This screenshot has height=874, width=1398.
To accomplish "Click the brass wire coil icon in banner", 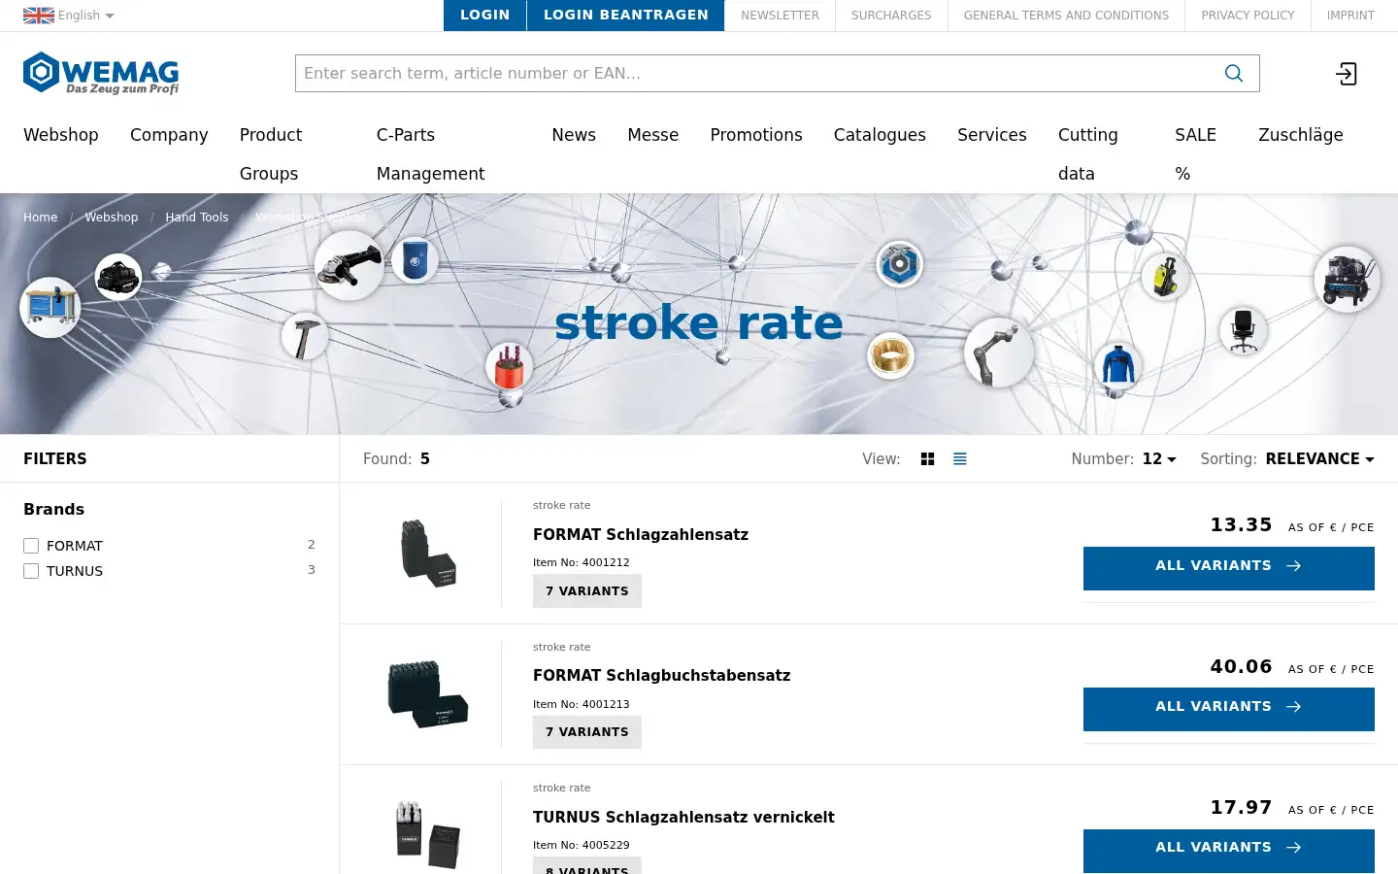I will (890, 355).
